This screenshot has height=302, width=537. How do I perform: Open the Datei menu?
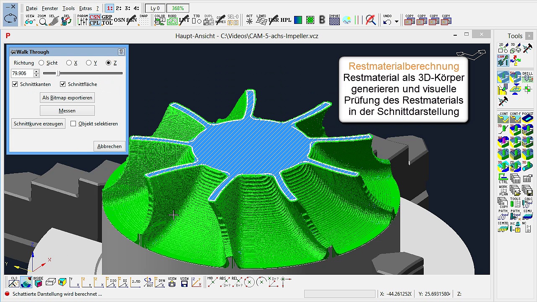31,8
